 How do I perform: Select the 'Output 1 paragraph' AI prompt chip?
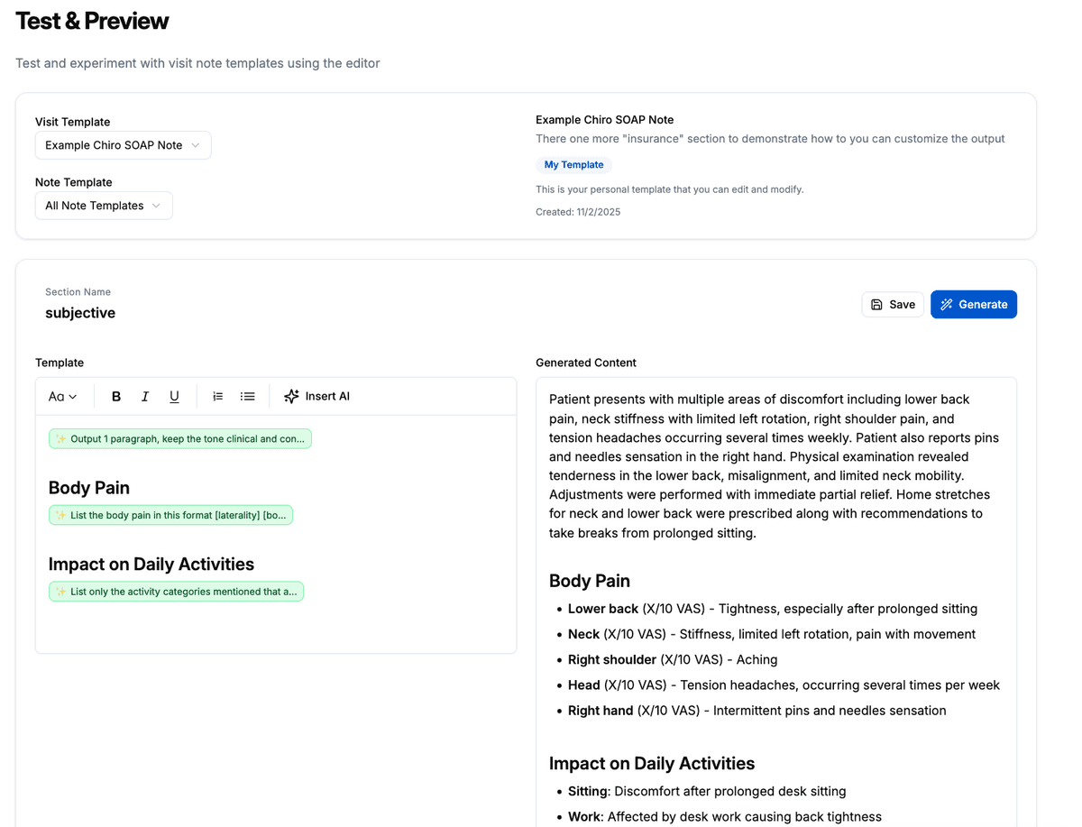[179, 438]
